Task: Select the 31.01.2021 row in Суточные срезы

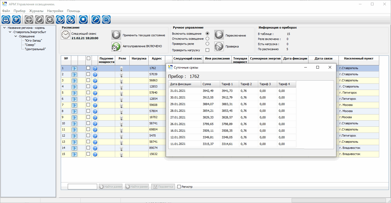Action: coord(232,91)
